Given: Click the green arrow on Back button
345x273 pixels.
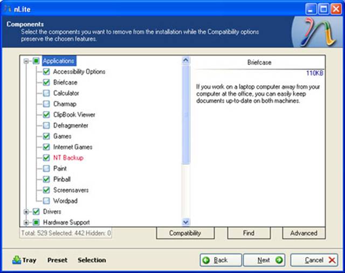Looking at the screenshot, I should pos(206,260).
